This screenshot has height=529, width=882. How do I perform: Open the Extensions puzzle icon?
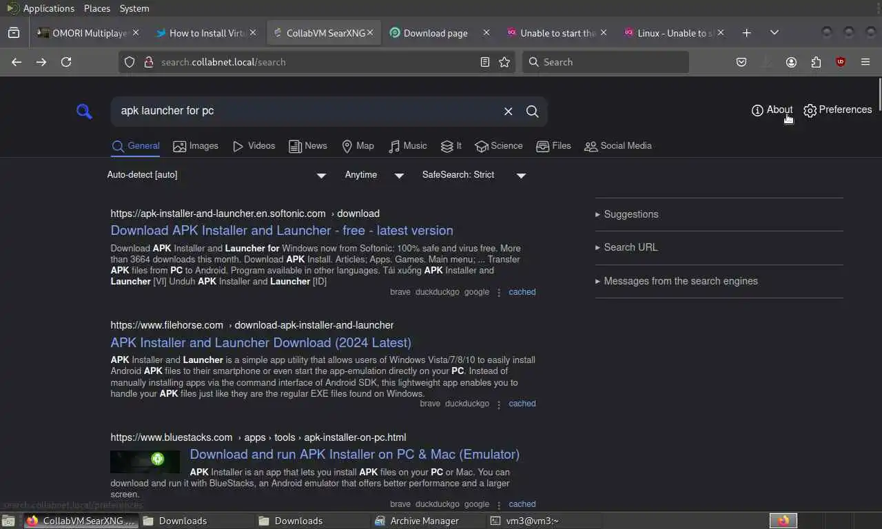click(x=816, y=62)
